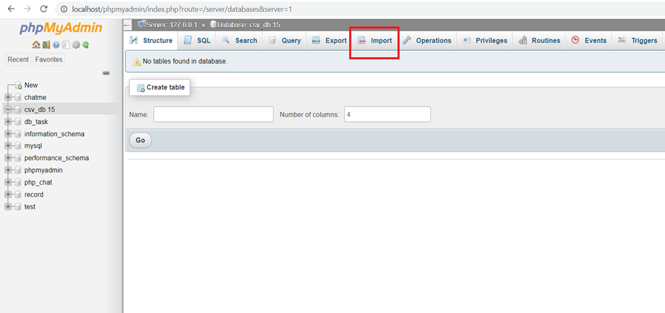Switch to the Structure tab

[x=151, y=41]
